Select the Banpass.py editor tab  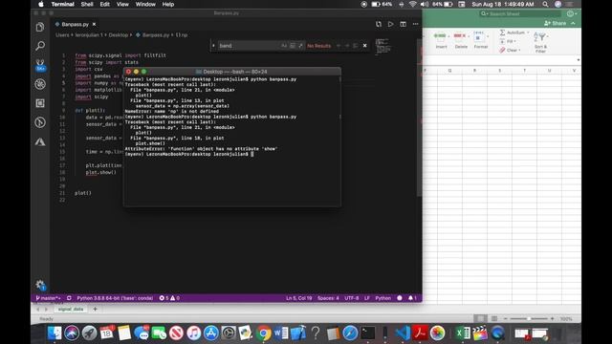tap(75, 24)
